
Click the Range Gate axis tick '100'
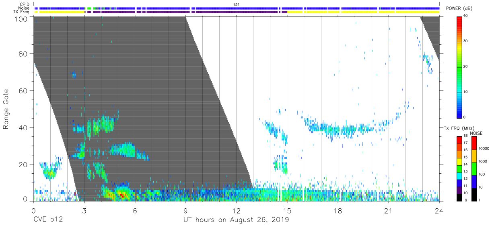point(21,19)
